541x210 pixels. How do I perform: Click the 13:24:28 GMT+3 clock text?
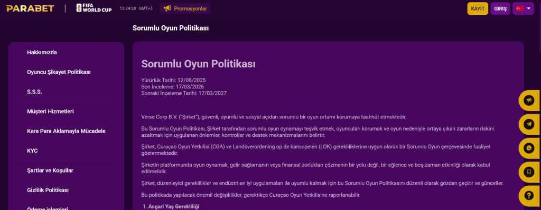(136, 8)
